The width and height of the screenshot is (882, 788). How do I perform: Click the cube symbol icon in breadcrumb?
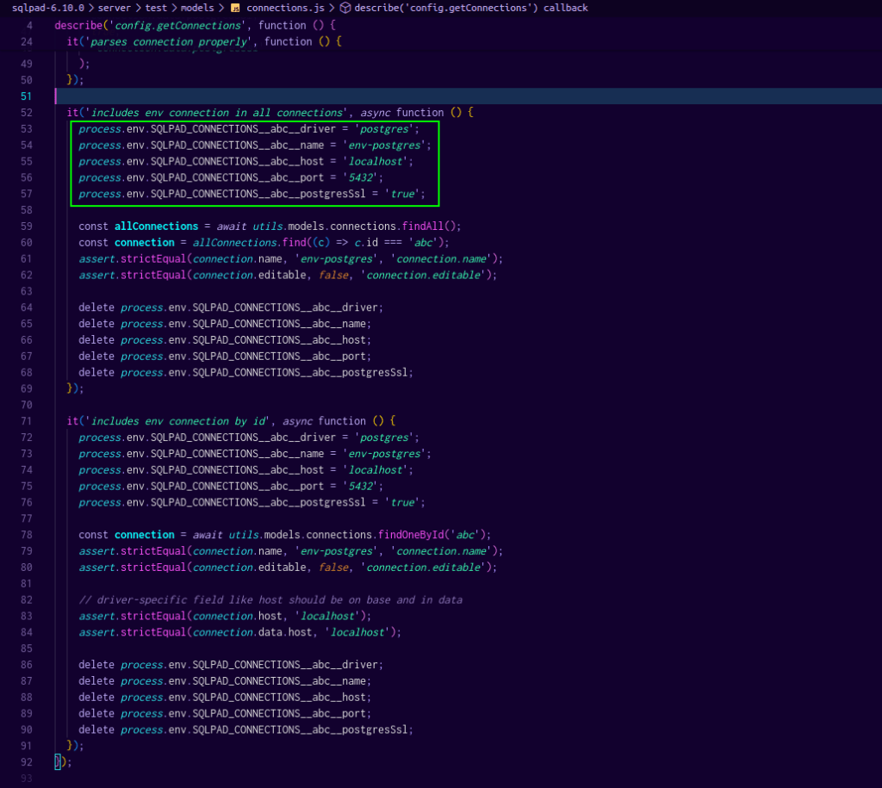coord(345,8)
